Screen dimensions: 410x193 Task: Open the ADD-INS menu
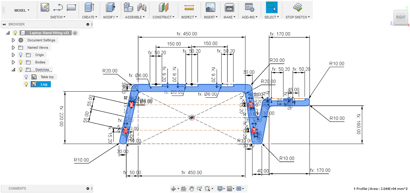[249, 17]
